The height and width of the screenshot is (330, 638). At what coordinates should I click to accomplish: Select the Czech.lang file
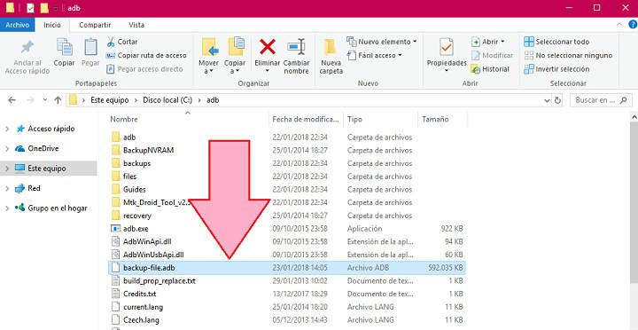click(x=141, y=320)
